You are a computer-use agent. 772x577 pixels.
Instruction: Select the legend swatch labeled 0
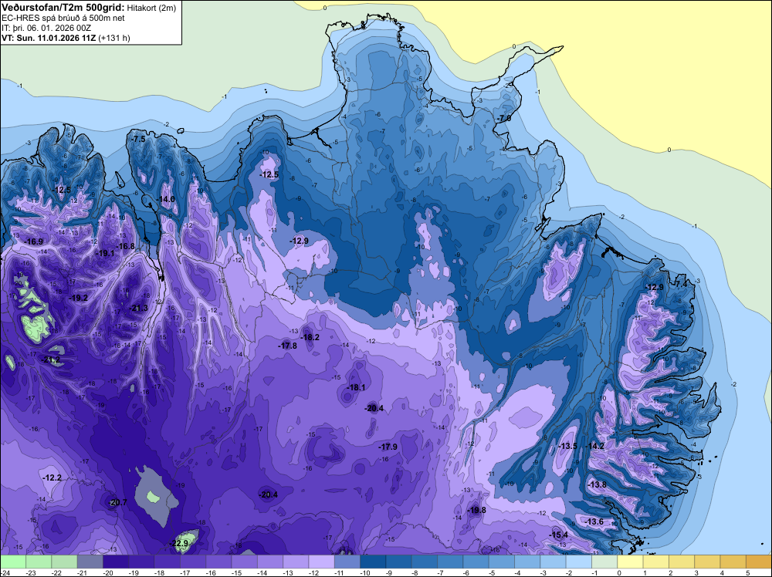coord(630,562)
